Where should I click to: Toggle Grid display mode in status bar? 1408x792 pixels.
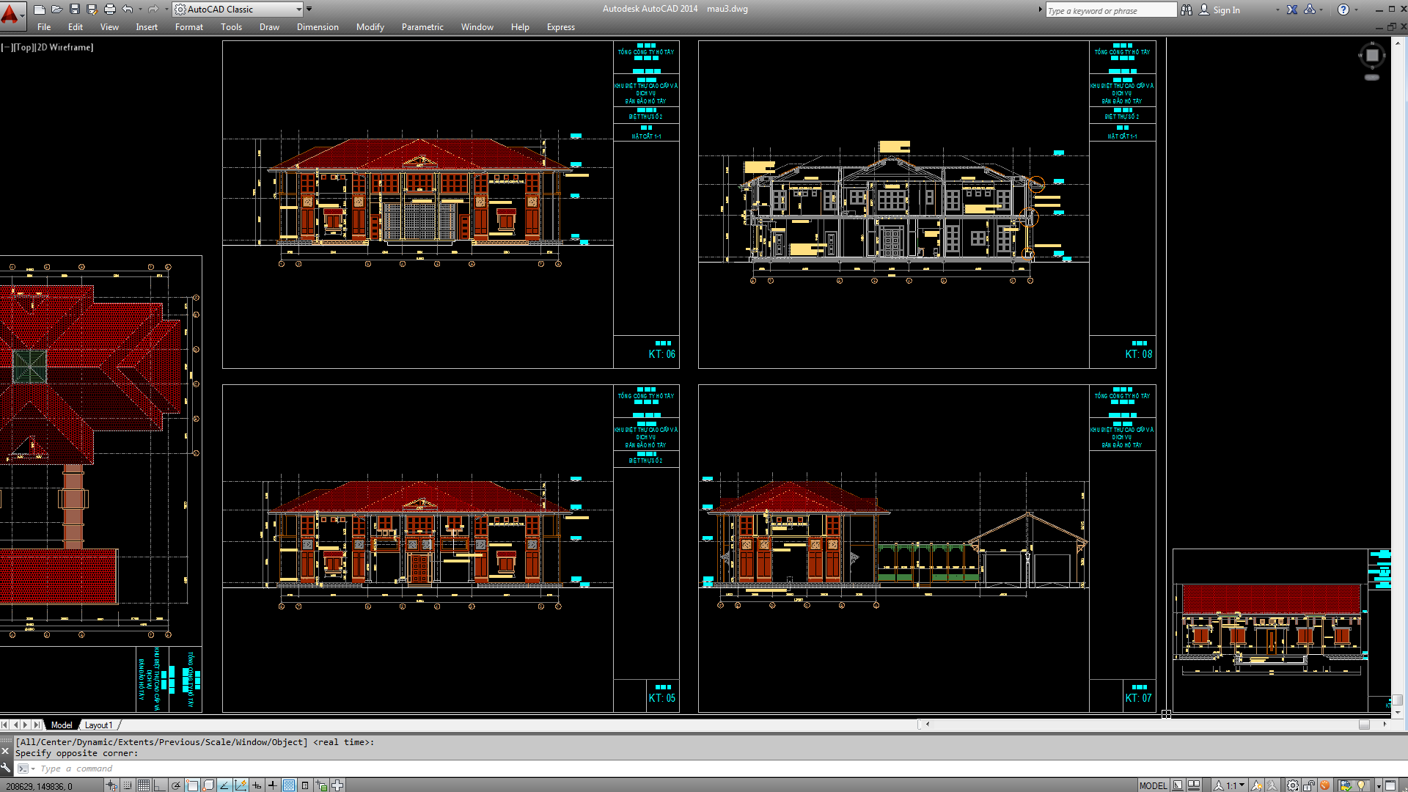[x=144, y=785]
